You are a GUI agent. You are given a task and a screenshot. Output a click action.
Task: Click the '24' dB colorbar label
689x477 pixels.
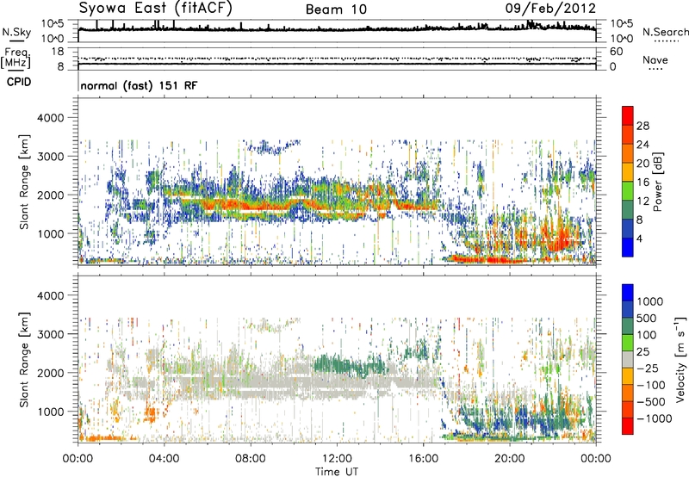(642, 145)
